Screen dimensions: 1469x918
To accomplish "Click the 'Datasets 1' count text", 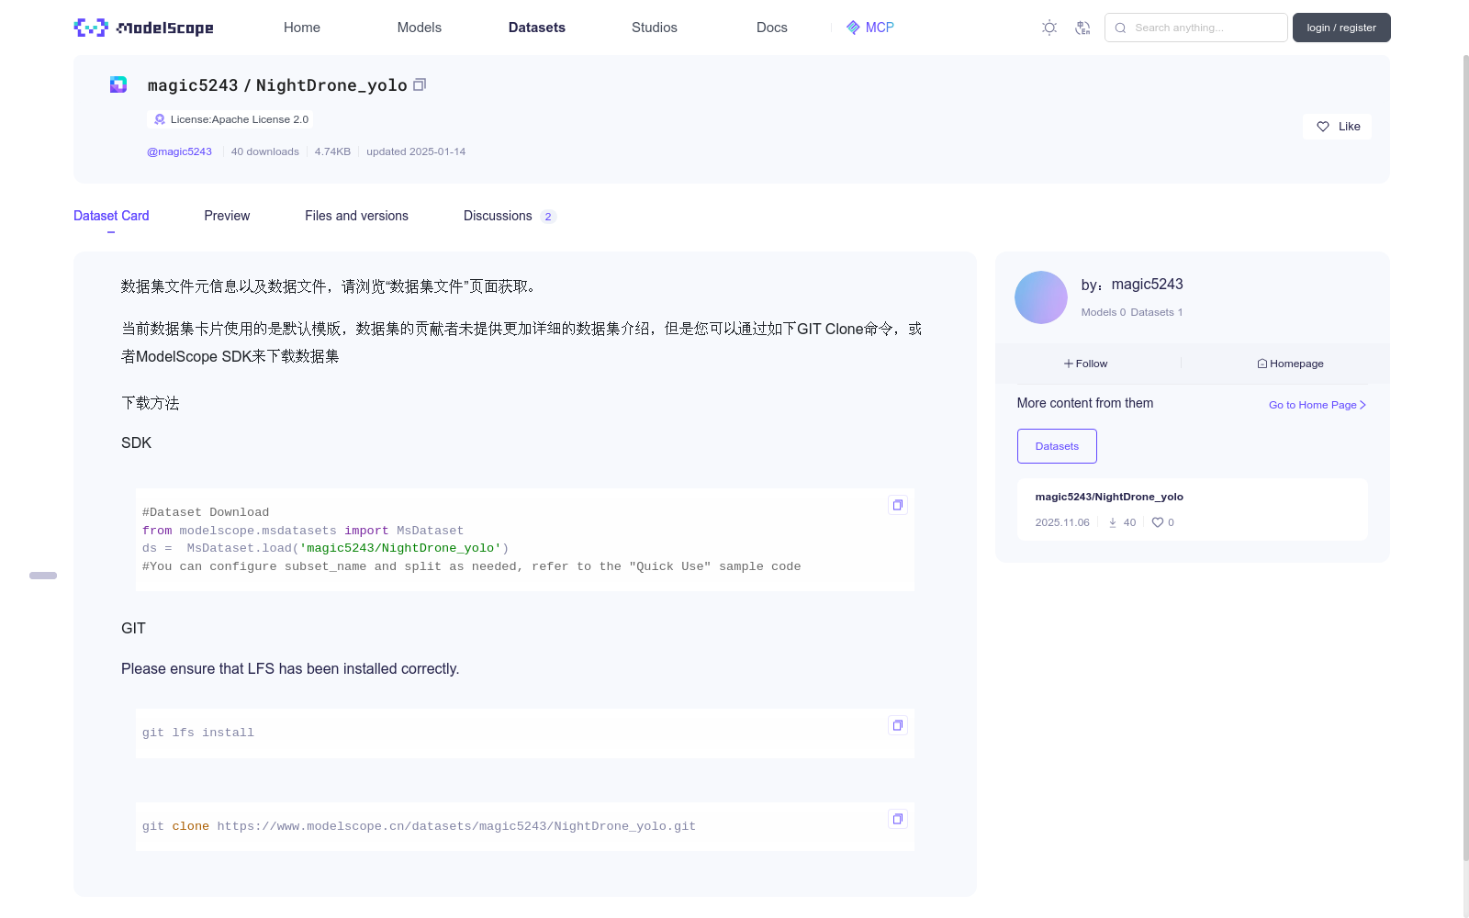I will point(1157,312).
